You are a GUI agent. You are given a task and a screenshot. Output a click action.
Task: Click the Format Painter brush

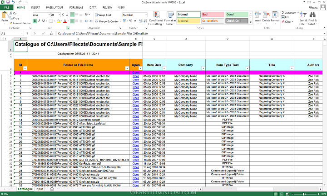(x=11, y=23)
